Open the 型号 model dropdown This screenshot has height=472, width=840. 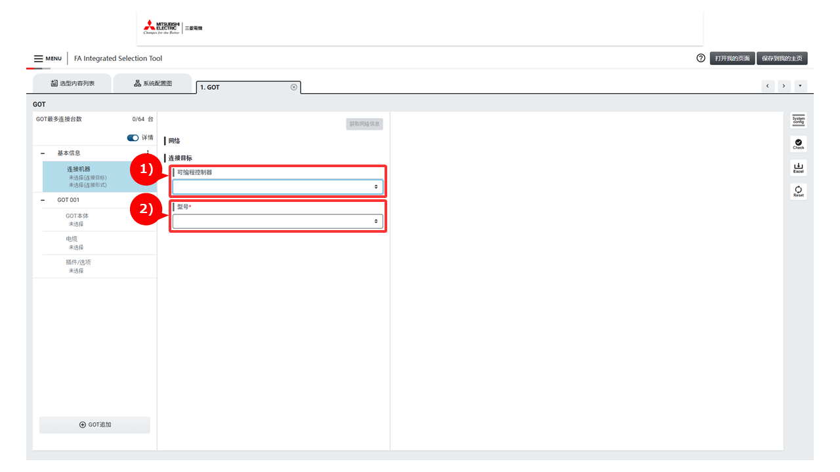tap(277, 222)
